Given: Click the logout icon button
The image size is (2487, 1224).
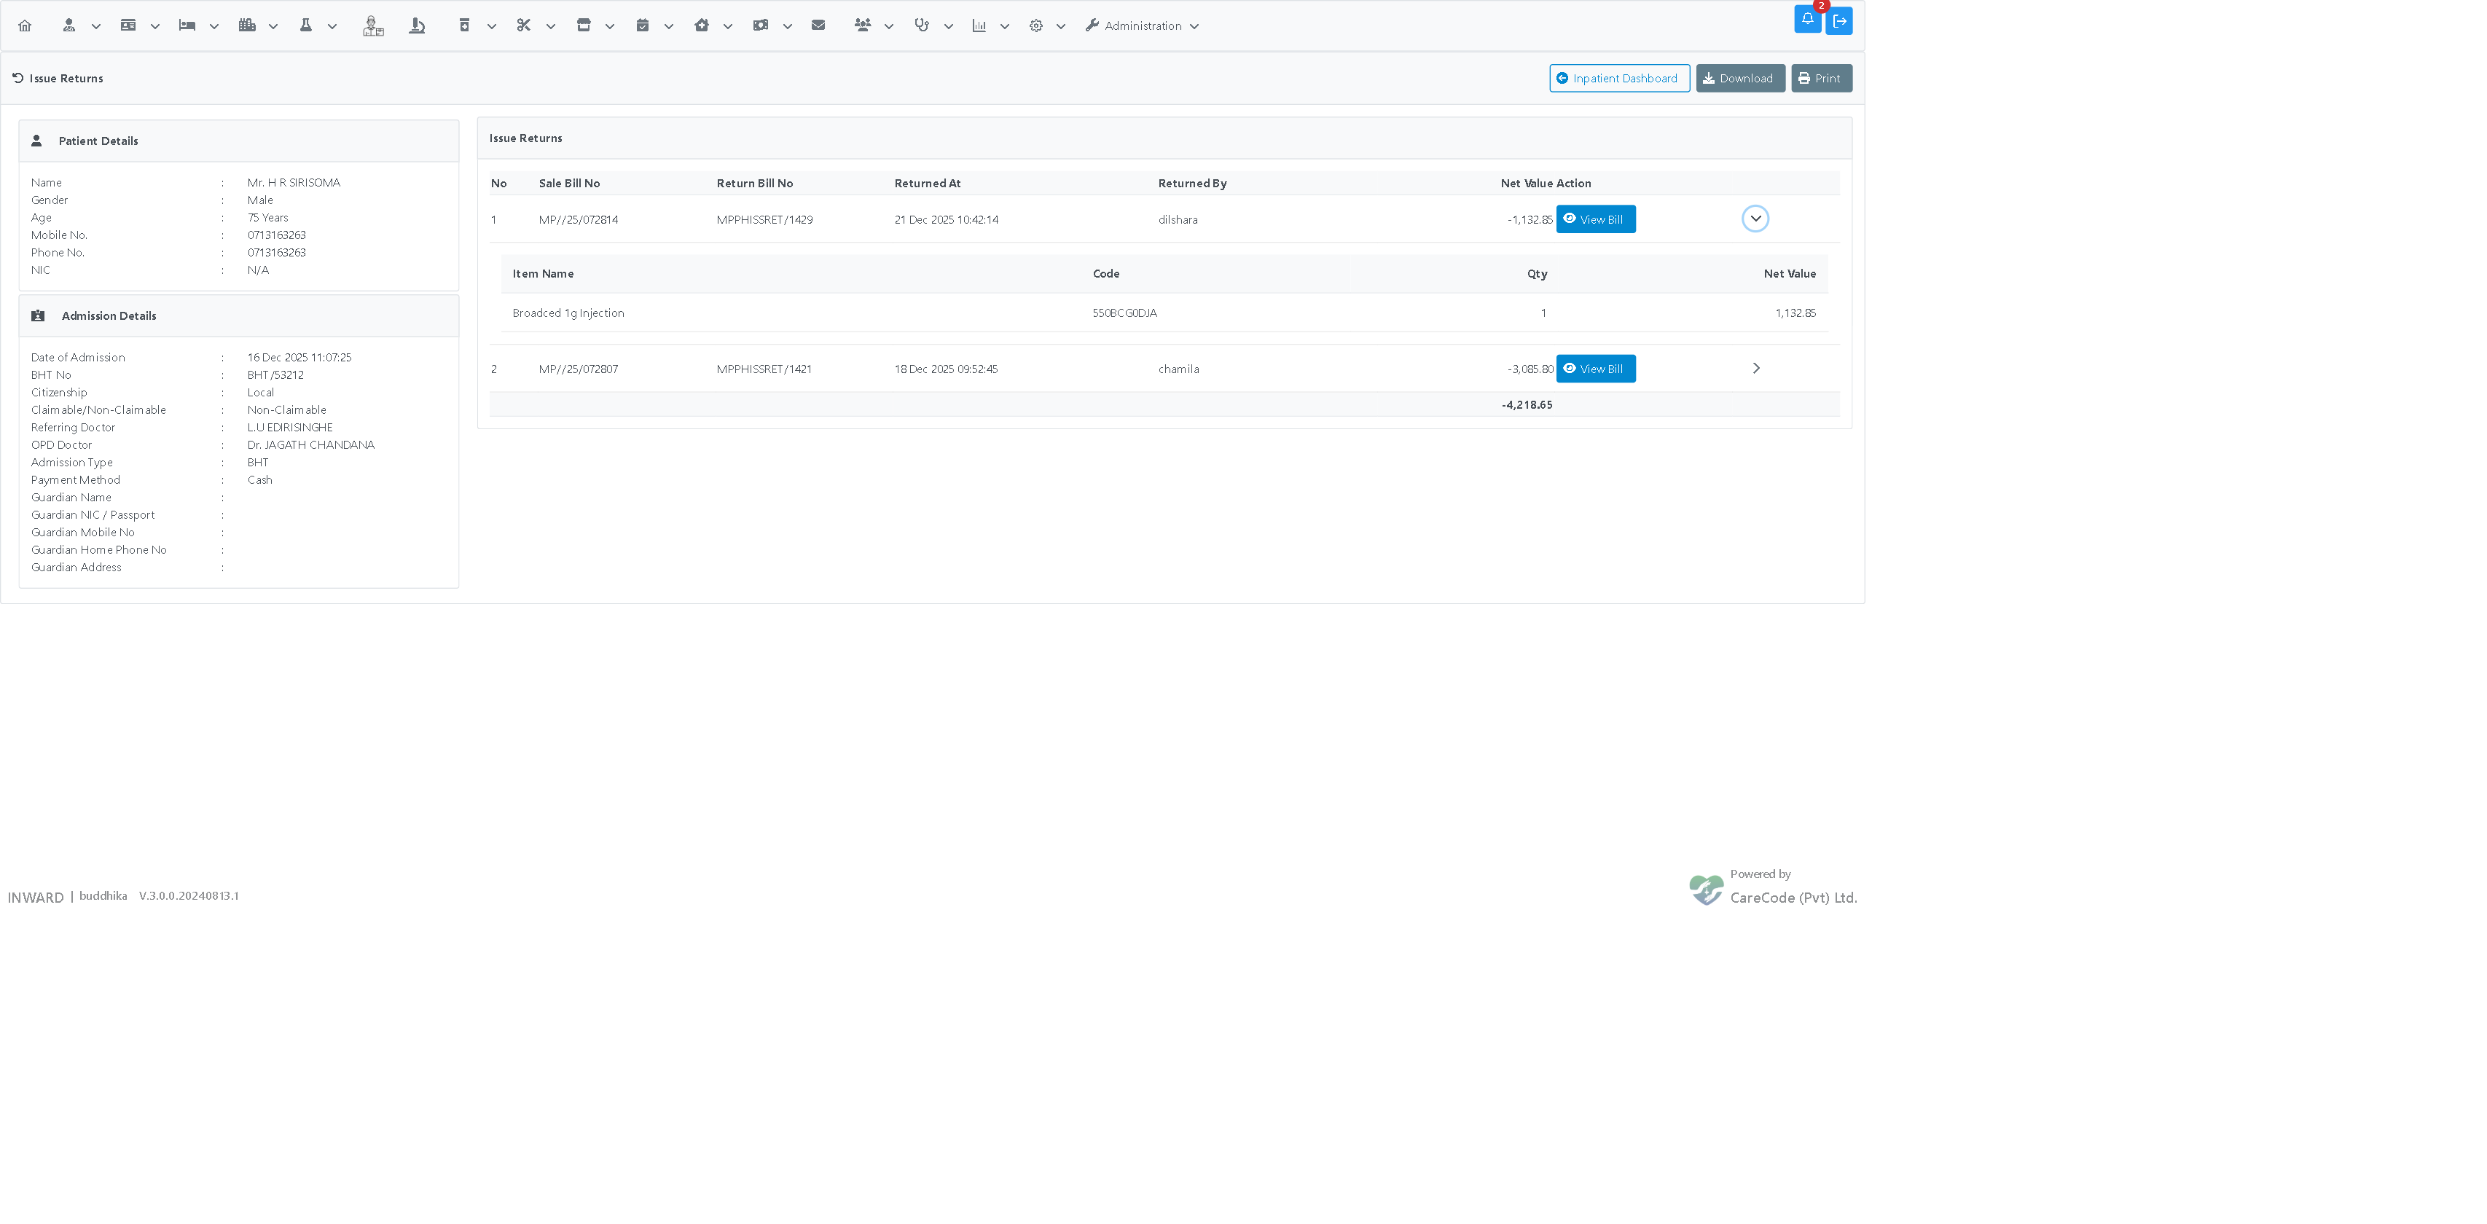Looking at the screenshot, I should (x=1839, y=21).
